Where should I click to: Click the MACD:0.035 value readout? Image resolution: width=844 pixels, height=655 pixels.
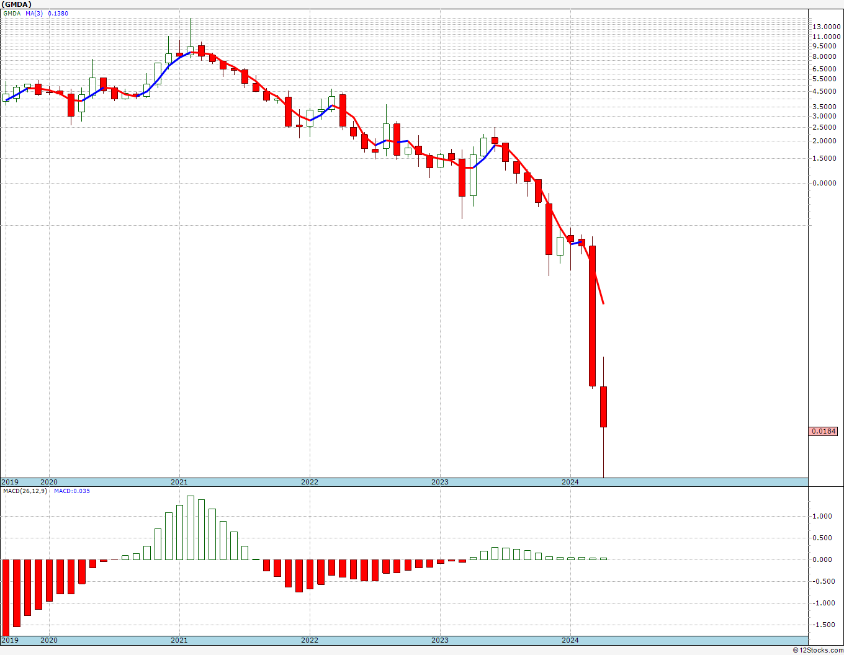(72, 491)
